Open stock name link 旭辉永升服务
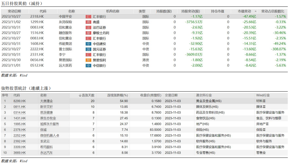This screenshot has height=164, width=288. click(x=49, y=124)
